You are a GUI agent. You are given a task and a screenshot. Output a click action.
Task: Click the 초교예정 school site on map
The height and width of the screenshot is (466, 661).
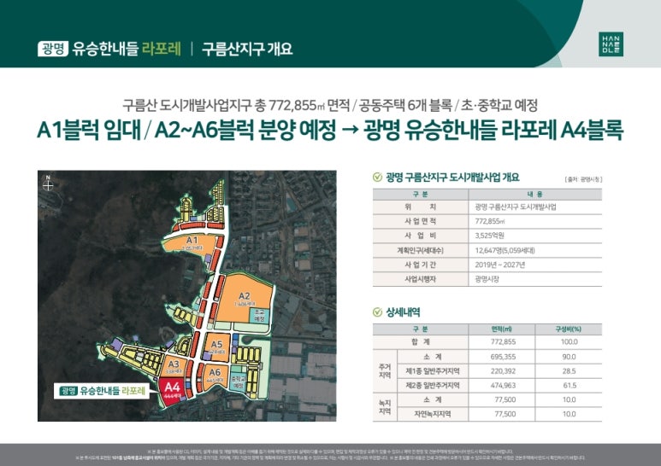click(x=260, y=317)
